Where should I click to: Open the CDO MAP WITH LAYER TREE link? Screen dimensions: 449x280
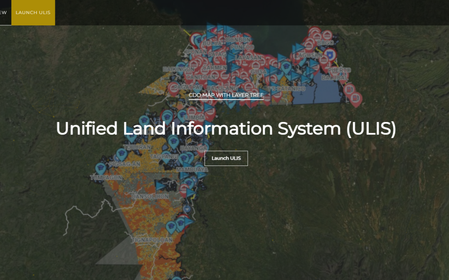click(226, 95)
